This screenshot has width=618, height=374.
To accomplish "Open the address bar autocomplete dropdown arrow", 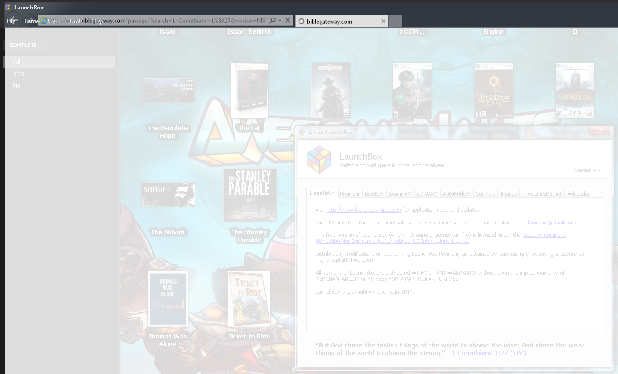I will (x=280, y=21).
